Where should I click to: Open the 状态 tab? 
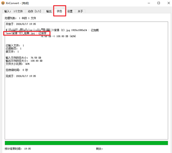click(x=60, y=11)
